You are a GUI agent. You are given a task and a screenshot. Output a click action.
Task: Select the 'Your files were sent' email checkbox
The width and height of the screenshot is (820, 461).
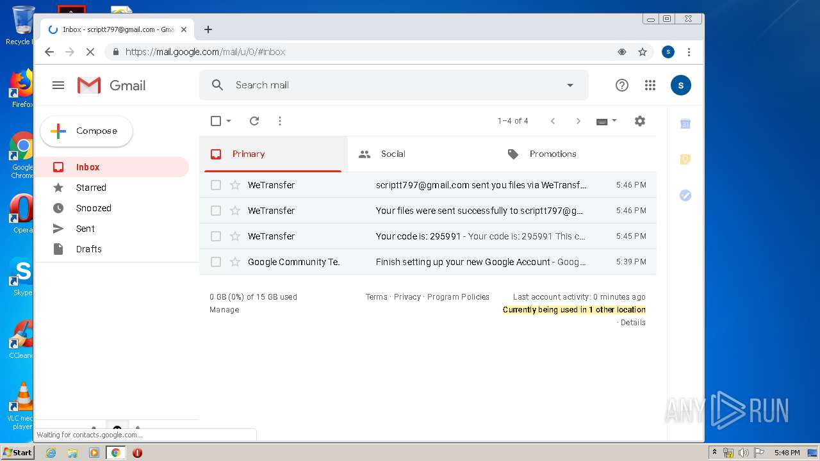(216, 211)
